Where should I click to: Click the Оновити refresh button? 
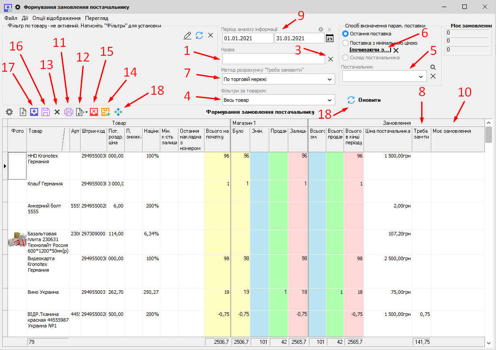[x=364, y=100]
